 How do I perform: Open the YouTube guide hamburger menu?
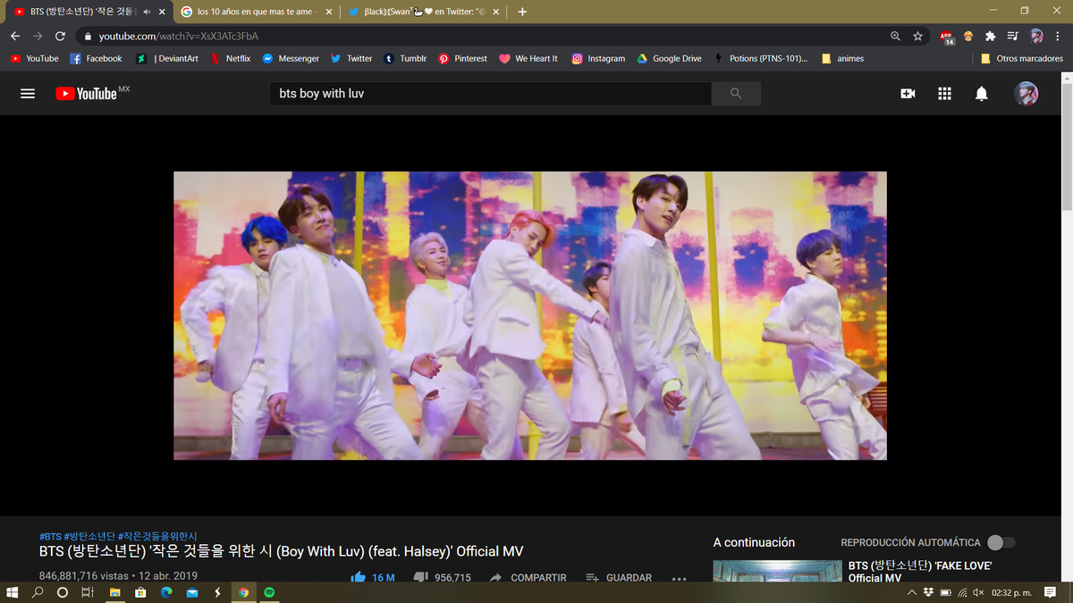pyautogui.click(x=28, y=94)
